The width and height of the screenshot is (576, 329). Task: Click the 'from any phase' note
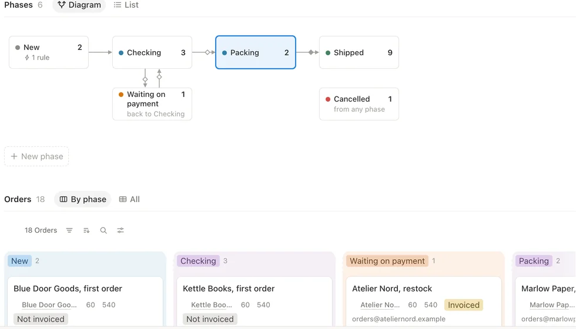point(359,109)
